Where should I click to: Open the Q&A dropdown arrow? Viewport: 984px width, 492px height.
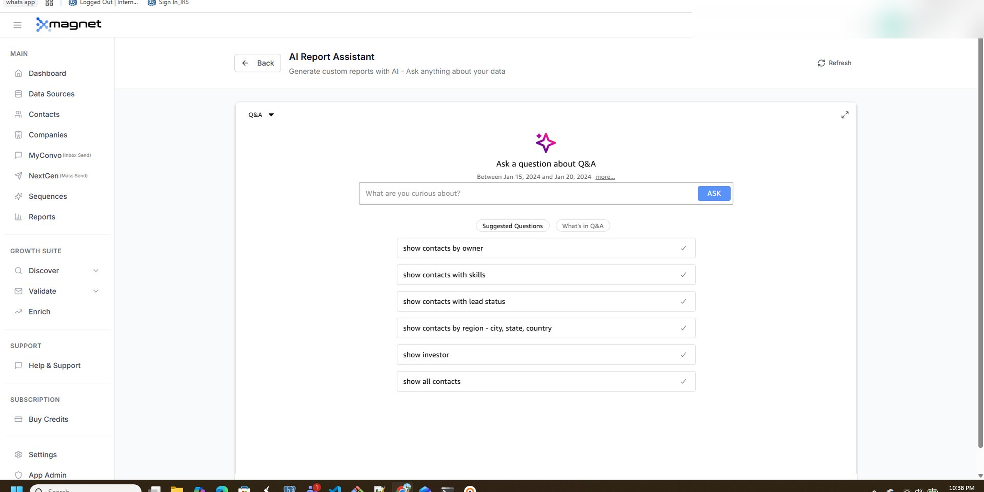pos(271,115)
